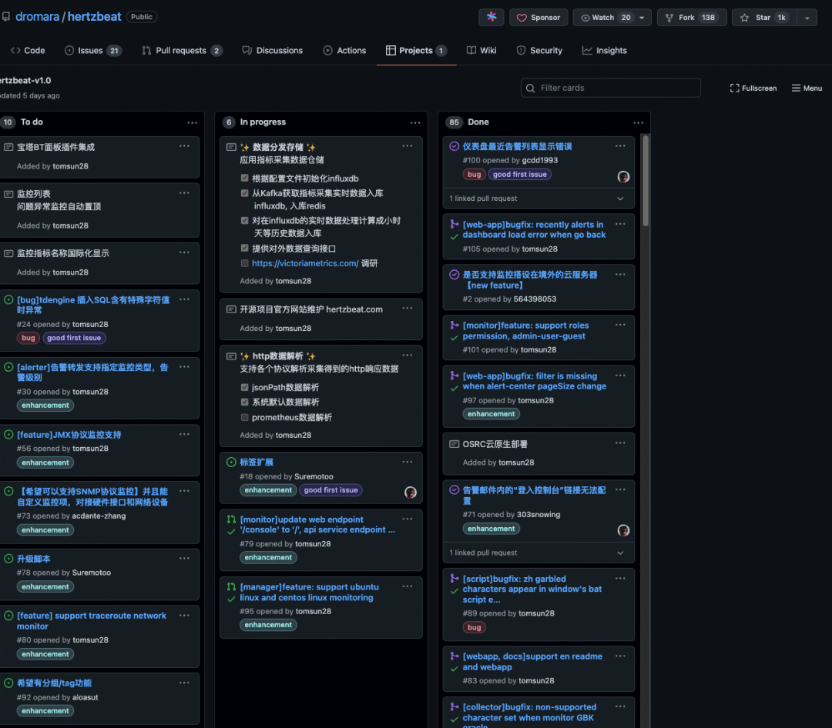Open card menu for 希望有分组/tag功能
832x728 pixels.
(184, 683)
